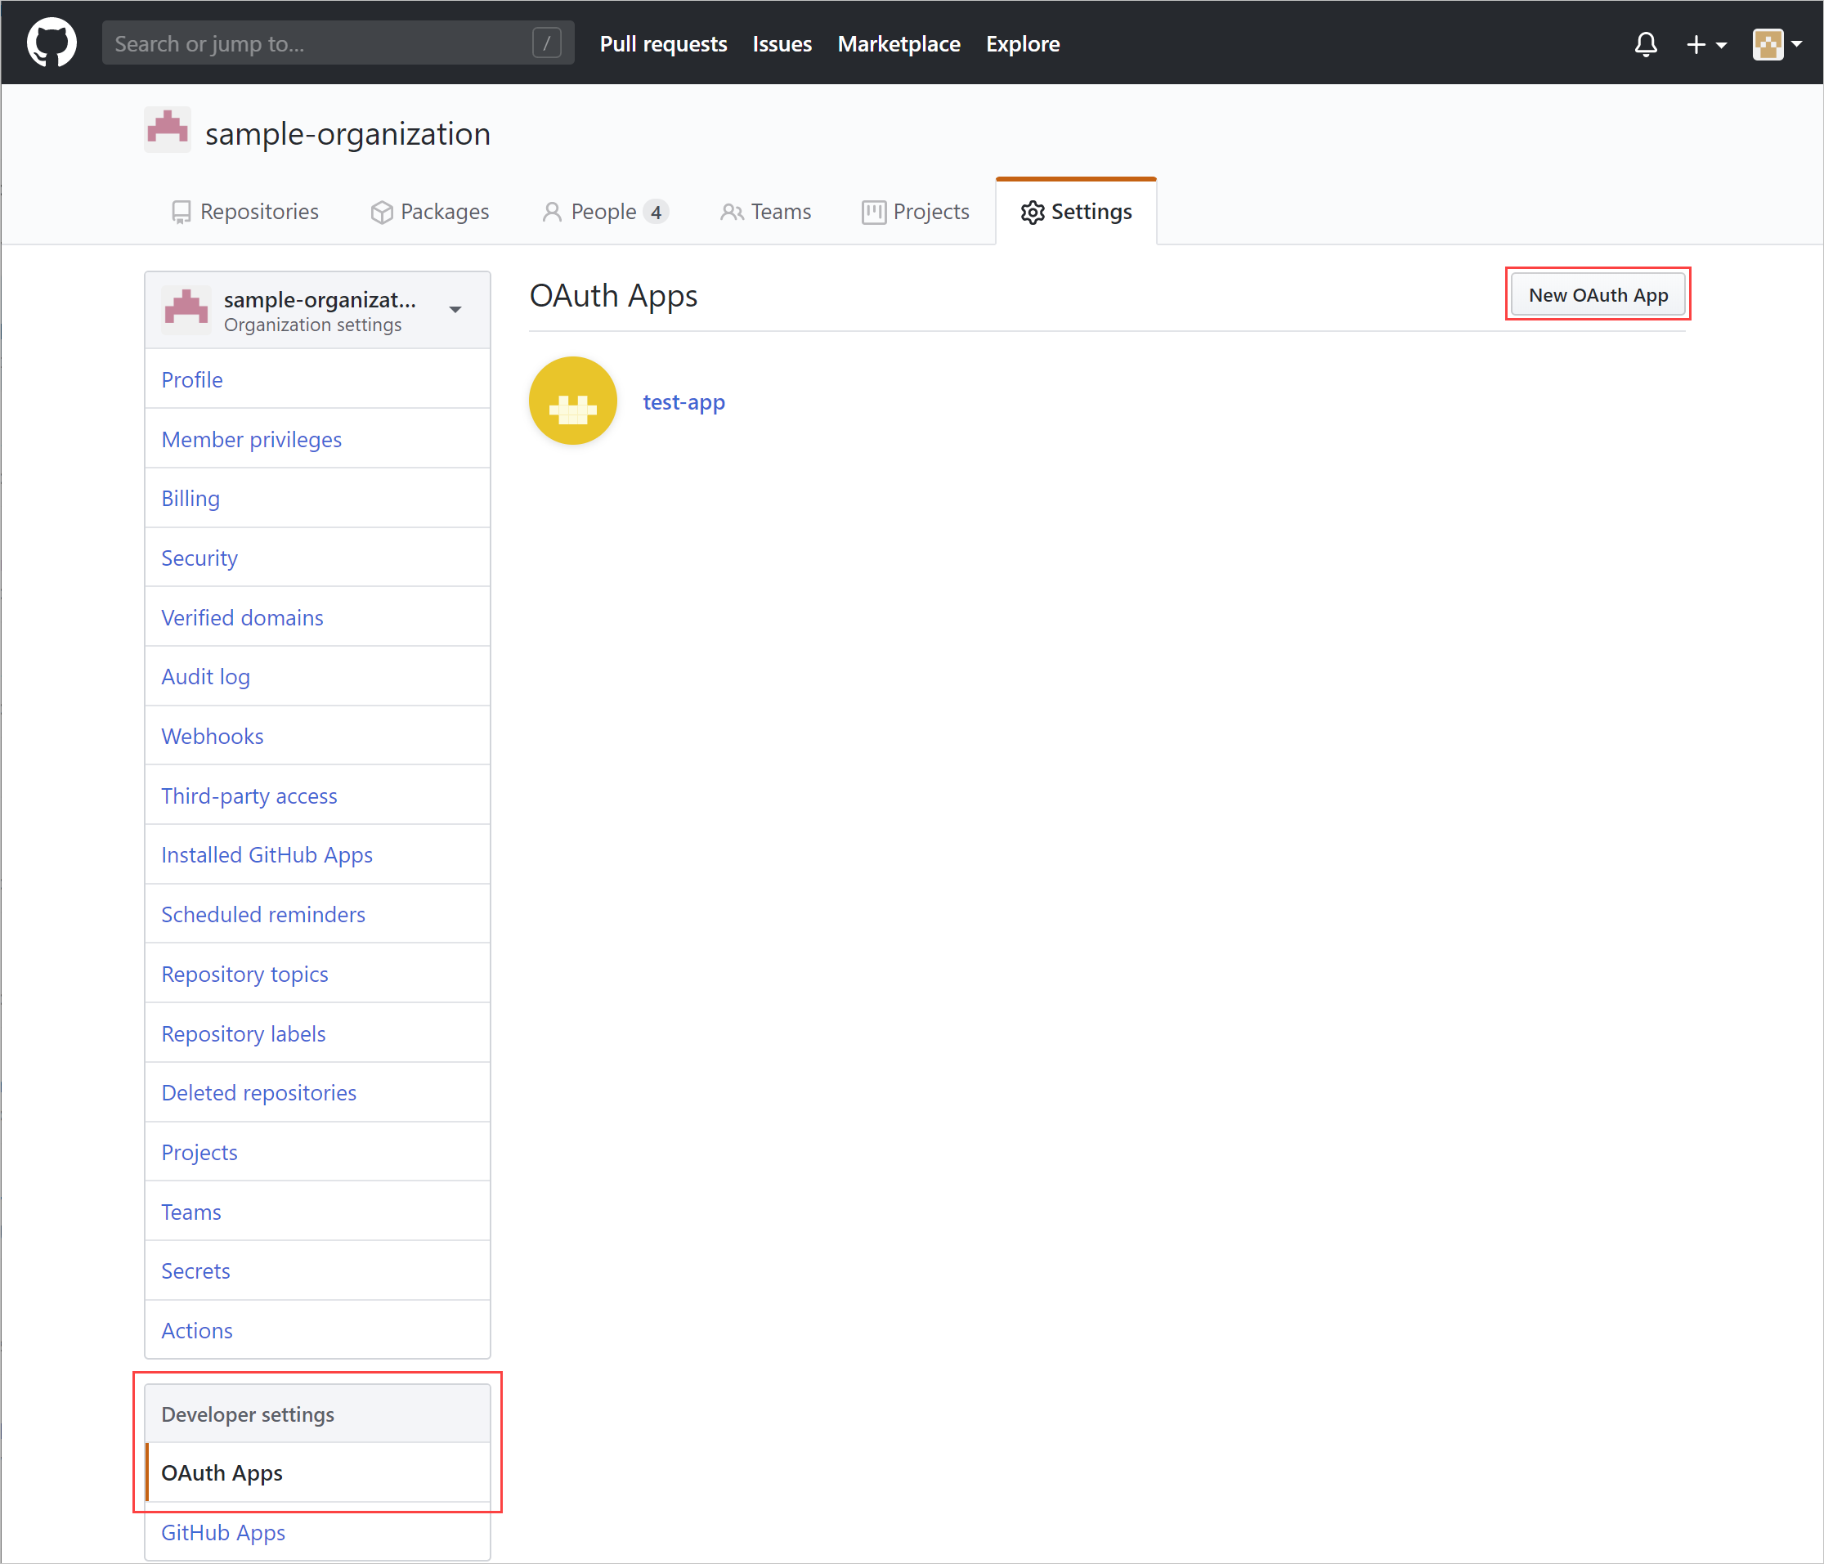Click the Repositories tab icon
Screen dimensions: 1824x1564
click(x=183, y=211)
